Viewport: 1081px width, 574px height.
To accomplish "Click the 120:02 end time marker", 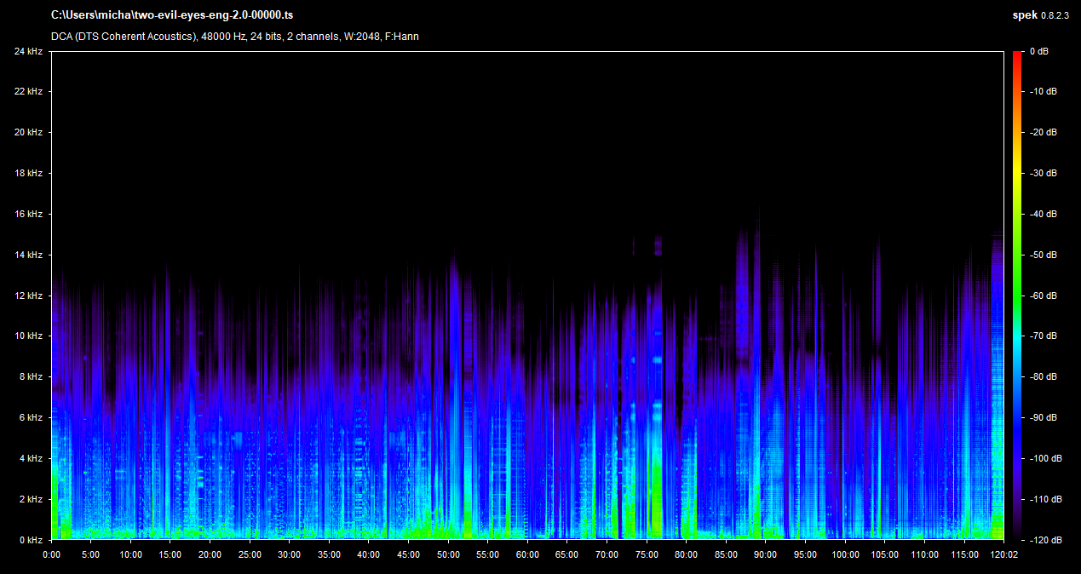I will 1003,554.
